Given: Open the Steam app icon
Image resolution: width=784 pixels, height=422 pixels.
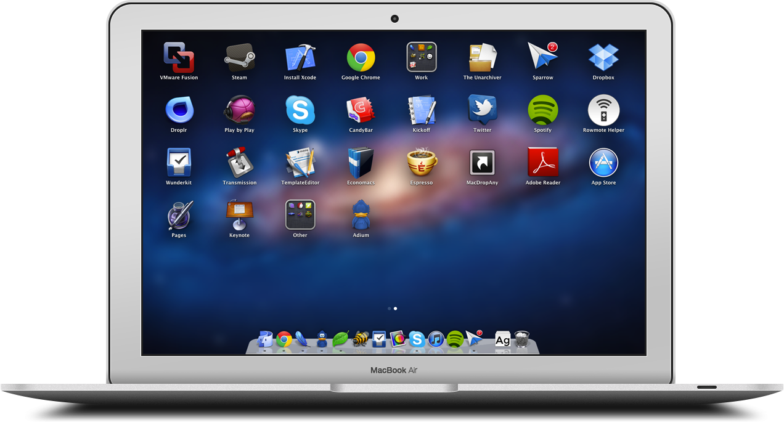Looking at the screenshot, I should pyautogui.click(x=239, y=58).
